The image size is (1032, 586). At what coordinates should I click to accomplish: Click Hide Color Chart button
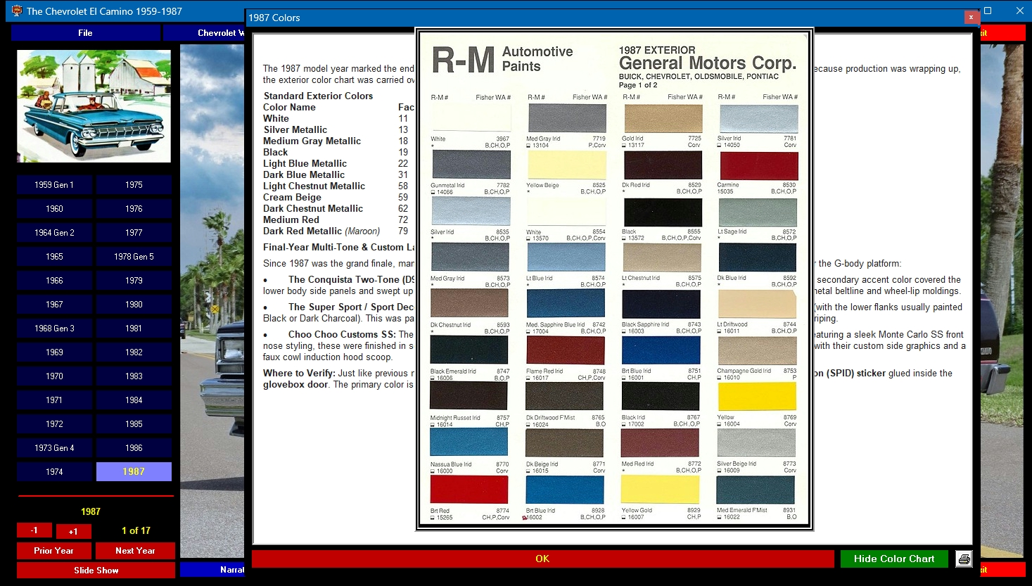point(894,559)
